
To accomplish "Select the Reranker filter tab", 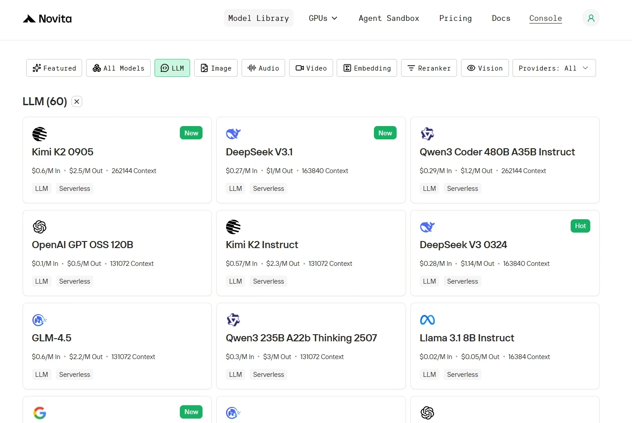I will (x=429, y=68).
